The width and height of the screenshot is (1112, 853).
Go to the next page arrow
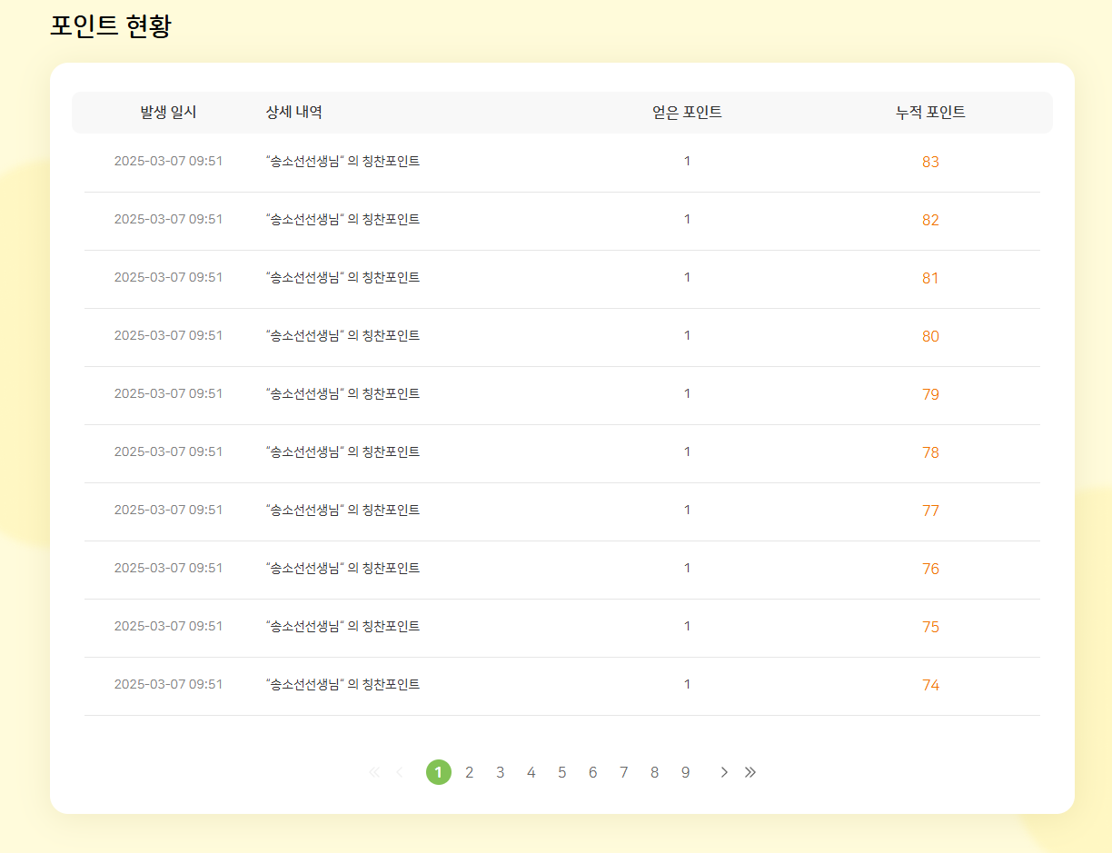[x=724, y=772]
